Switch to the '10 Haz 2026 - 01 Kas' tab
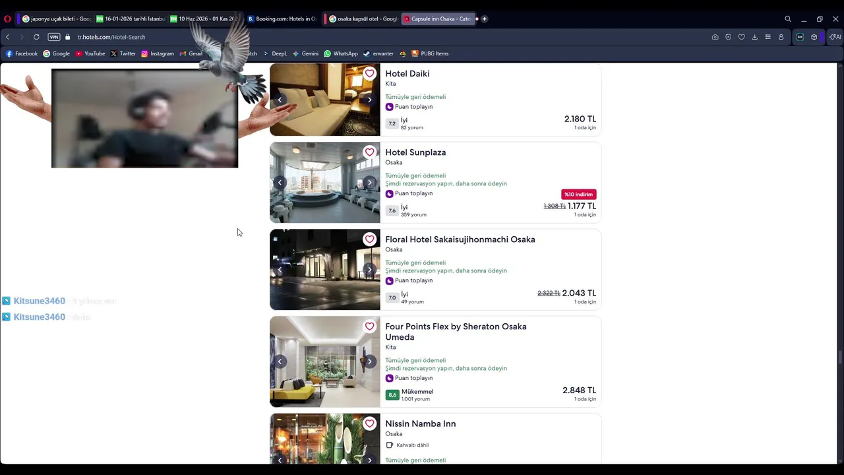The image size is (844, 475). 204,19
